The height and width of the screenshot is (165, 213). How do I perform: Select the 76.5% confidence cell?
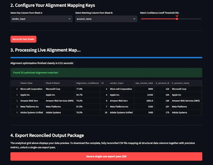tap(88, 113)
